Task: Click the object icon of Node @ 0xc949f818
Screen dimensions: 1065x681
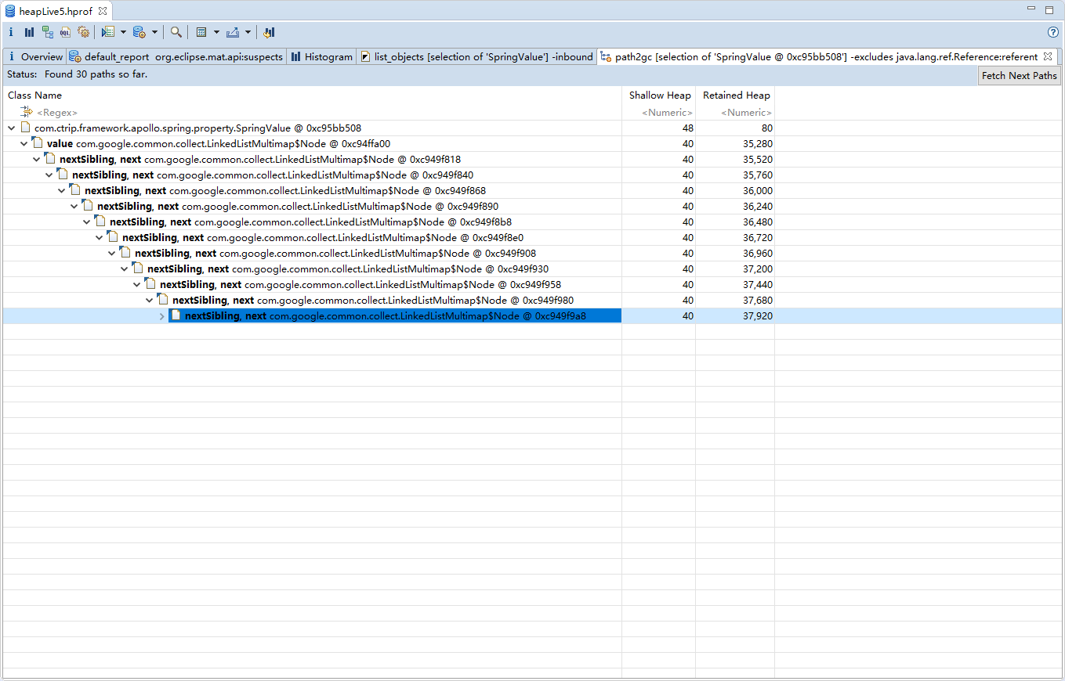Action: pos(50,159)
